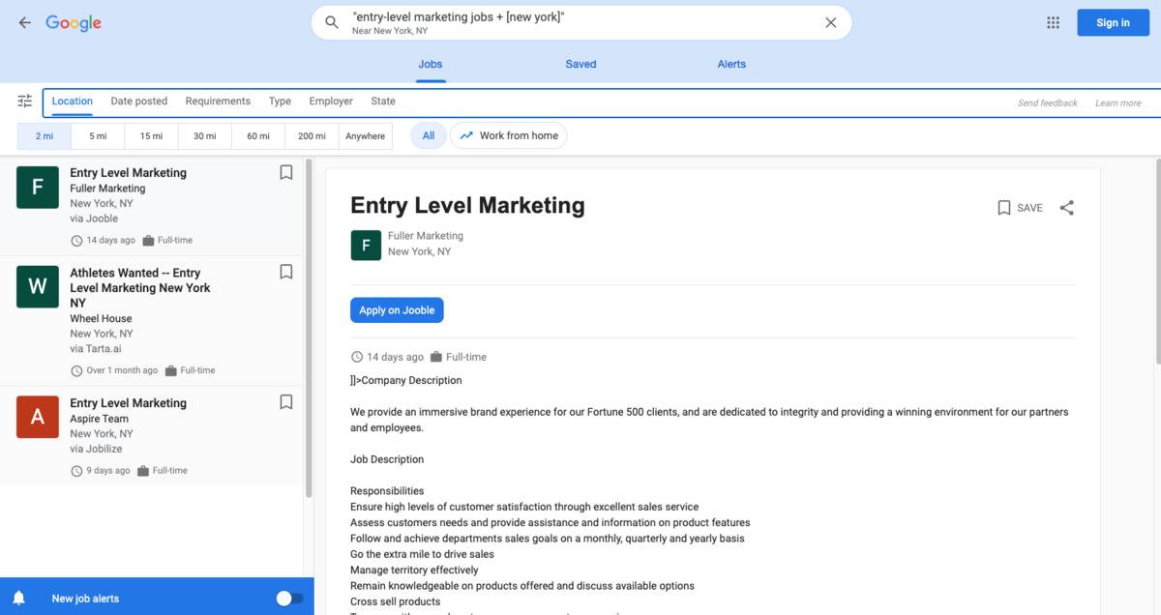The image size is (1161, 615).
Task: Switch to the Jobs tab
Action: point(431,64)
